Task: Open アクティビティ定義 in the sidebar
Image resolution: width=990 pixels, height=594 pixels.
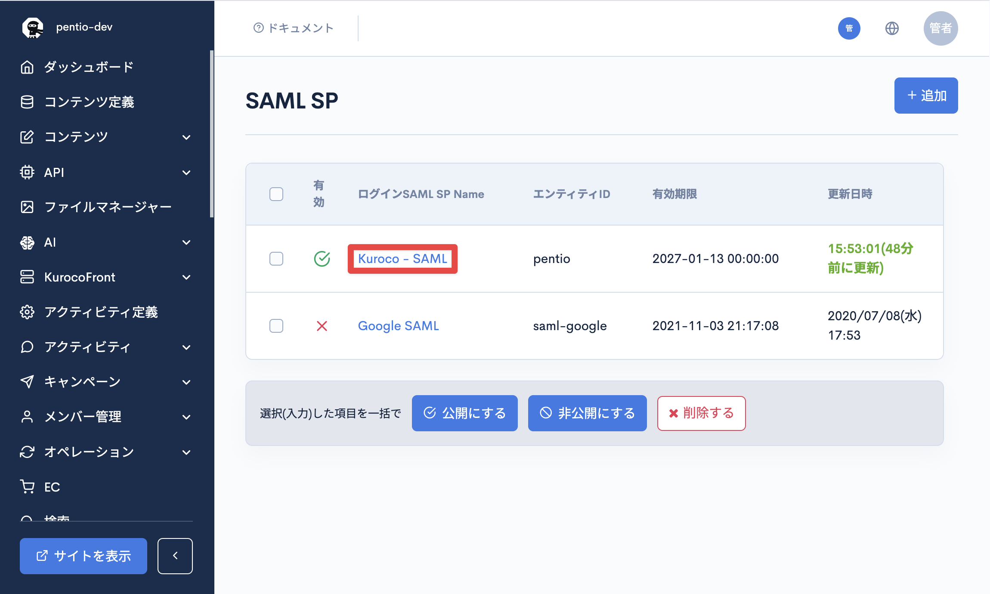Action: (x=101, y=312)
